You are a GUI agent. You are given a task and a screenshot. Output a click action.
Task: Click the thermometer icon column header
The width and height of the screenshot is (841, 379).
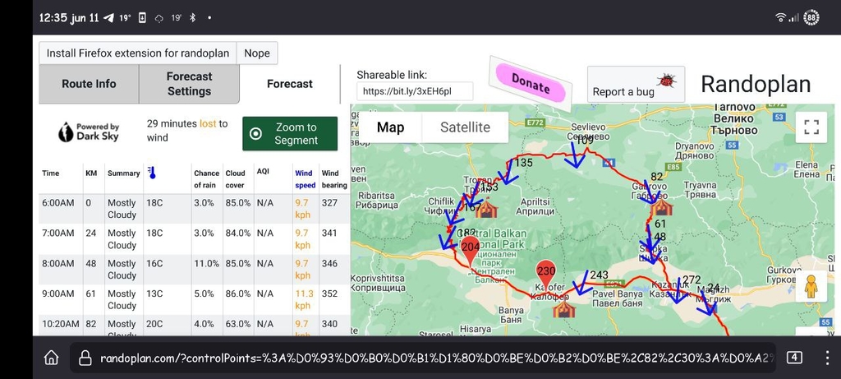[152, 173]
